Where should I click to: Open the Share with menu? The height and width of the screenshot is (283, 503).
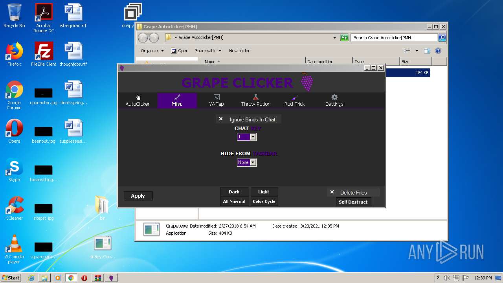click(x=208, y=51)
